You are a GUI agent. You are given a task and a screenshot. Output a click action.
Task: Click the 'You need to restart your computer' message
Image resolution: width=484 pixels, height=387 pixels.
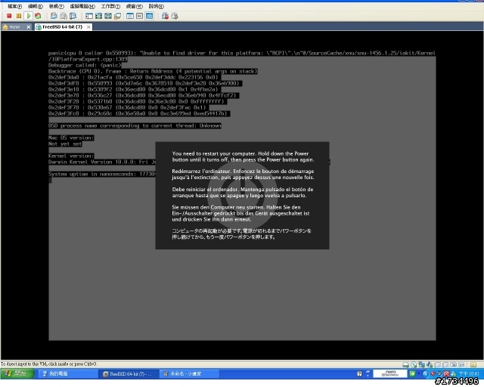[x=243, y=156]
